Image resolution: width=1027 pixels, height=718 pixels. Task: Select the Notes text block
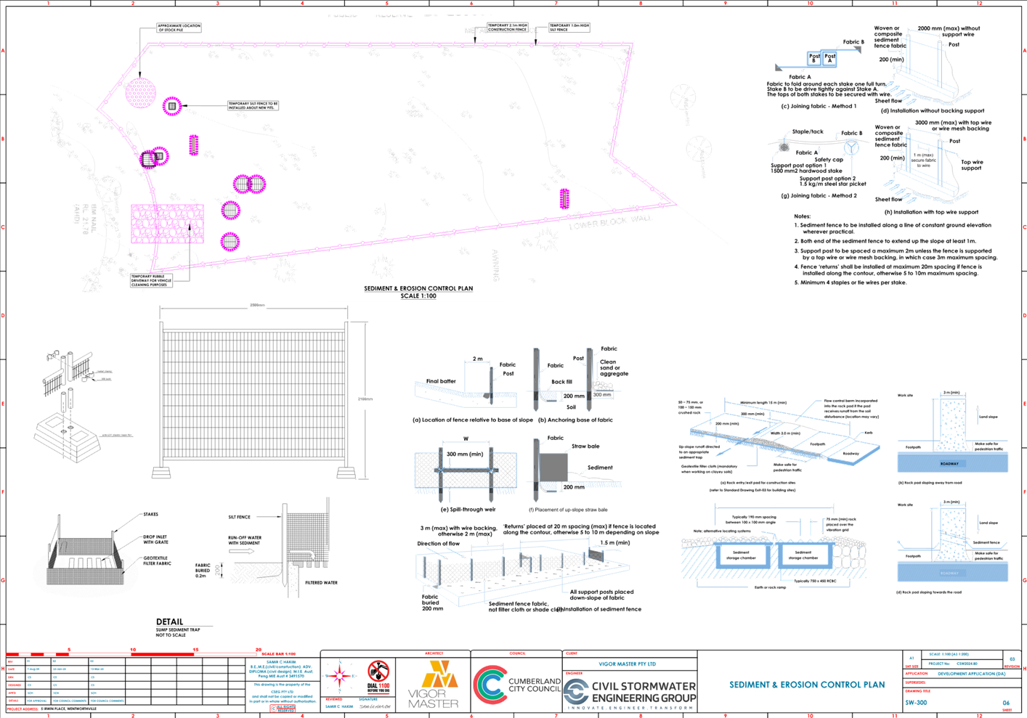tap(895, 249)
